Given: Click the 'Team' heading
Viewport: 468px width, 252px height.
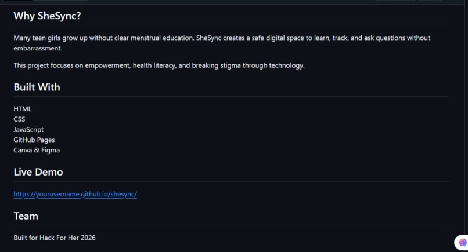Looking at the screenshot, I should pyautogui.click(x=26, y=216).
